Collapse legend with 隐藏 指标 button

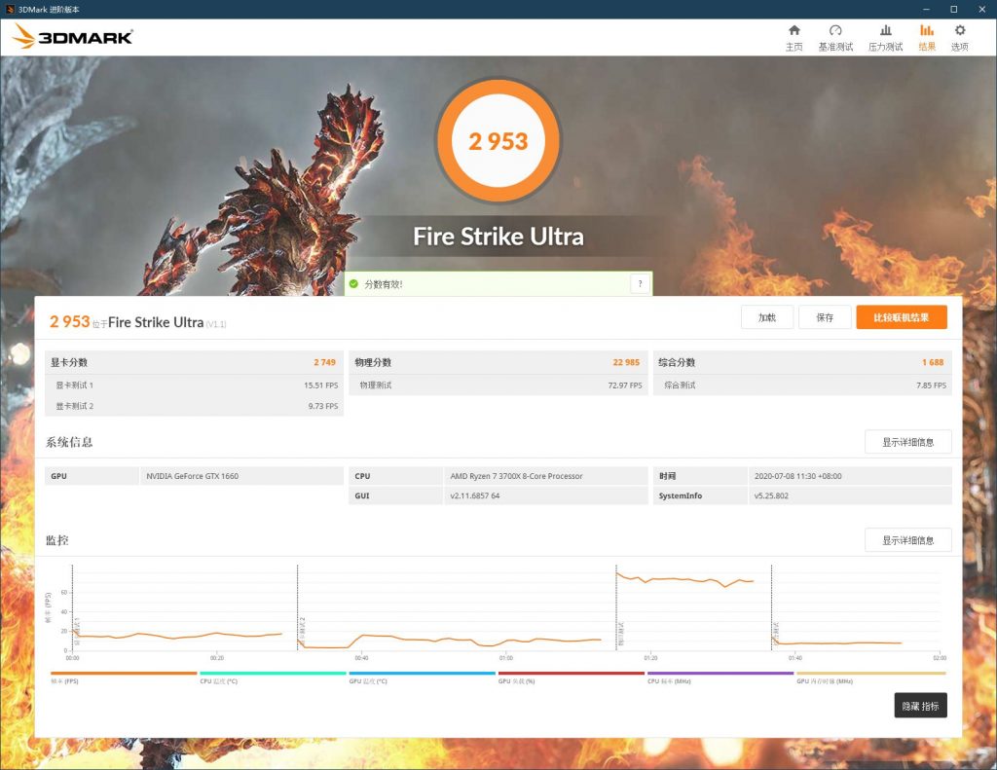click(921, 705)
